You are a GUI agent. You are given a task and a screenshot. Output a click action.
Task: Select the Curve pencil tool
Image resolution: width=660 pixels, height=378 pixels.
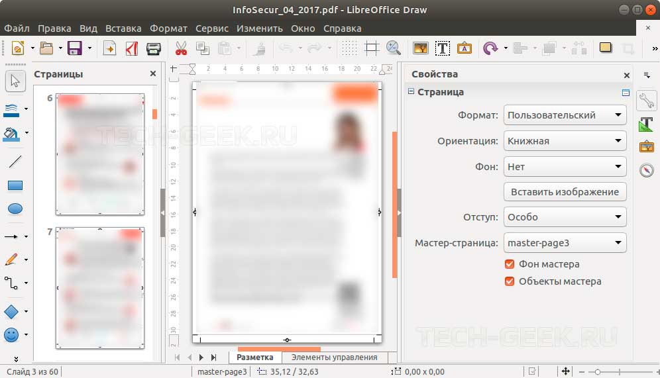11,260
